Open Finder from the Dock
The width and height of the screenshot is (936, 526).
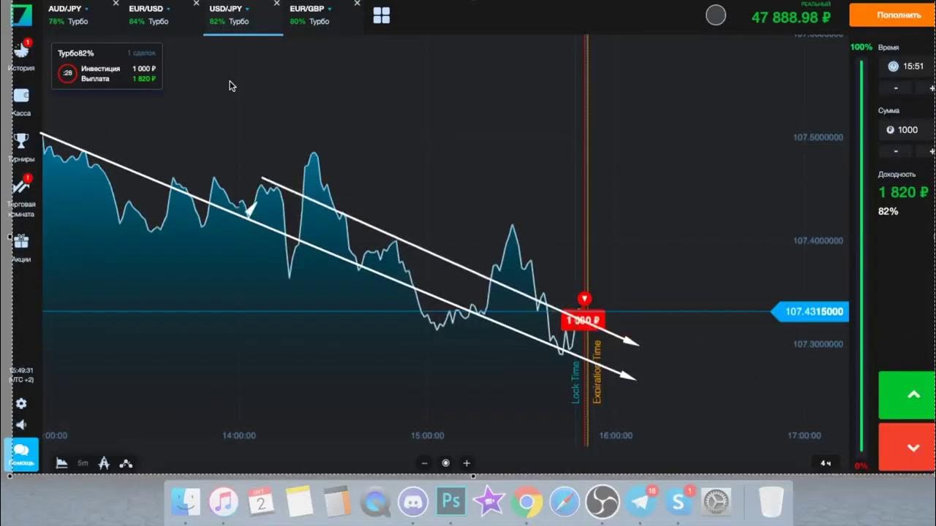[x=186, y=502]
